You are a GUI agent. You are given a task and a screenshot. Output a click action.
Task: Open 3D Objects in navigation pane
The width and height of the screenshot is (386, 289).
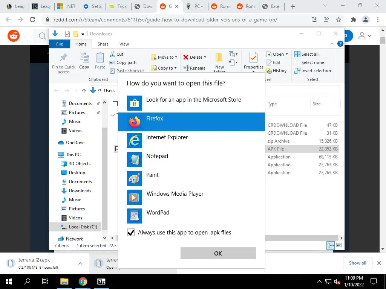click(x=76, y=164)
